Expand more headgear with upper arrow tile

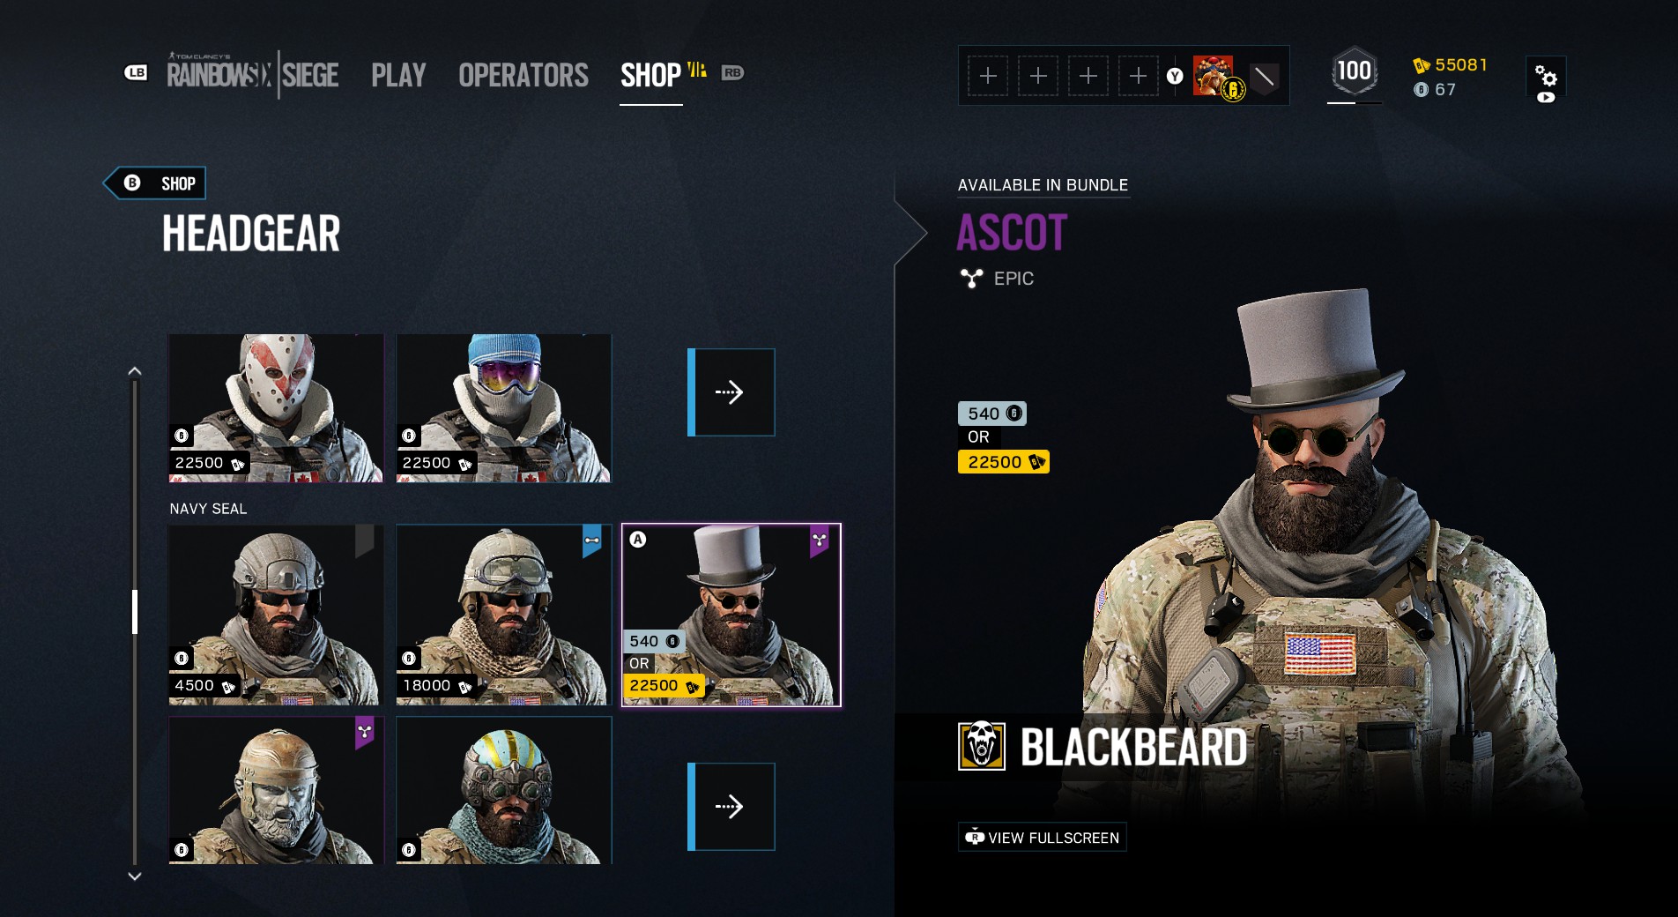[x=731, y=392]
